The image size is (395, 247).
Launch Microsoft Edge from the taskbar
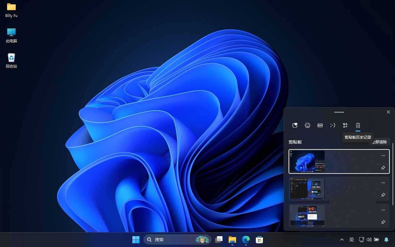[246, 240]
